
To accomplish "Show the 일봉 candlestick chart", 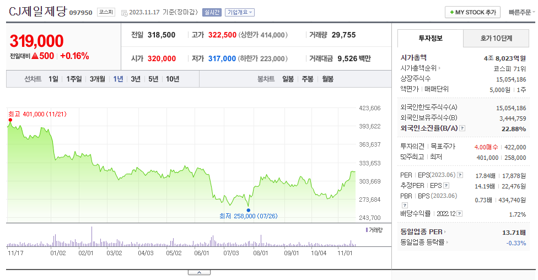I will pos(288,79).
